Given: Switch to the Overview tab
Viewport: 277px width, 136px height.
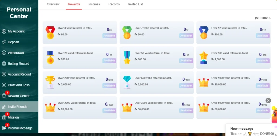Looking at the screenshot, I should [53, 4].
